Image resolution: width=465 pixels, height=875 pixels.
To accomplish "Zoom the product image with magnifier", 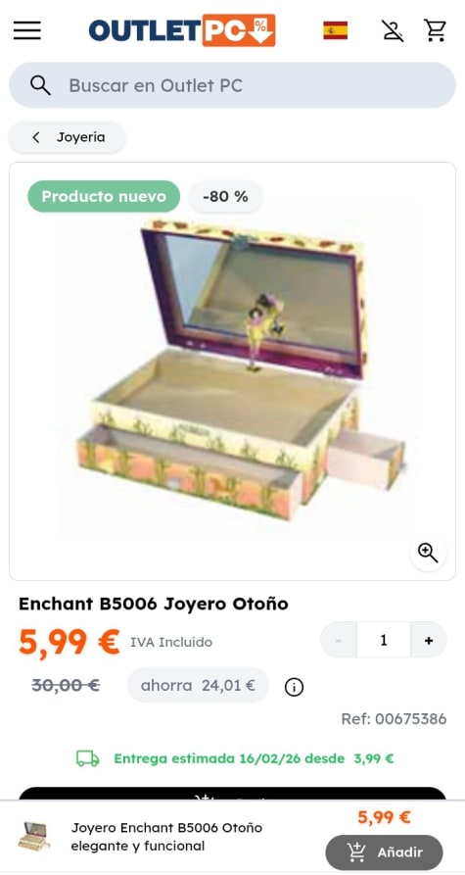I will click(x=428, y=553).
